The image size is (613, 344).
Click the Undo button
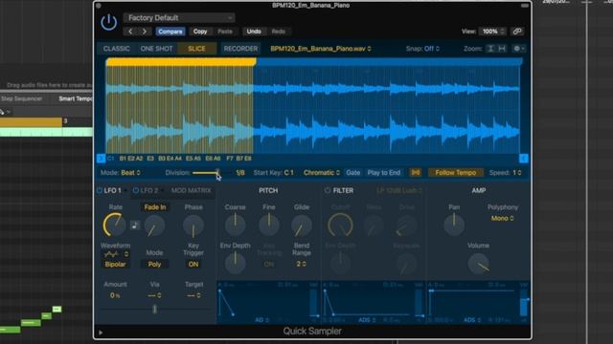pyautogui.click(x=254, y=32)
